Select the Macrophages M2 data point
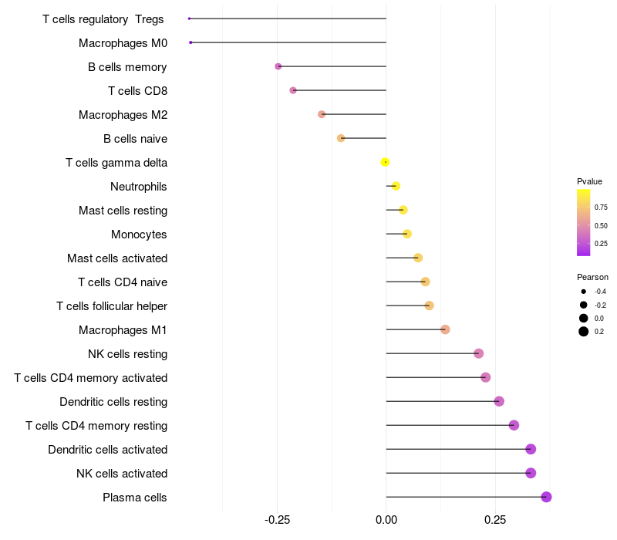 pos(322,114)
